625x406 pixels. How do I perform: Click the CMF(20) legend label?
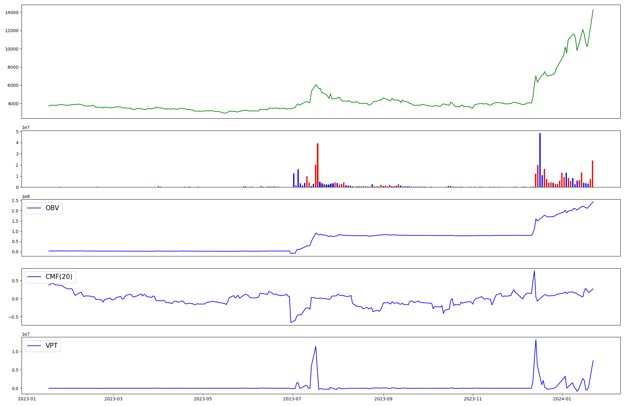point(59,277)
